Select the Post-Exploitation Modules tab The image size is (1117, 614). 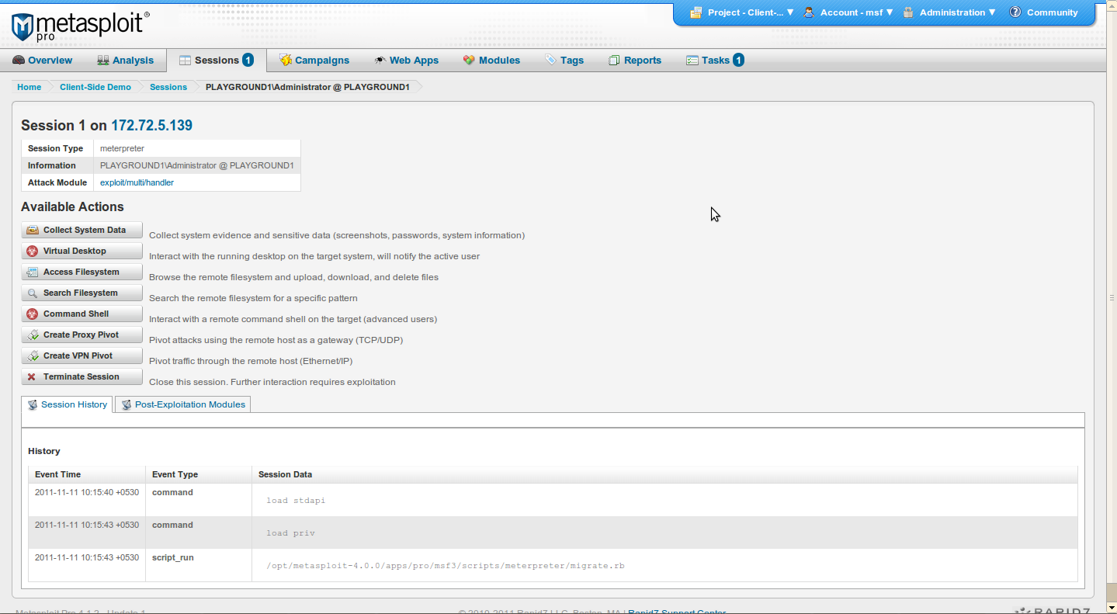(x=183, y=405)
